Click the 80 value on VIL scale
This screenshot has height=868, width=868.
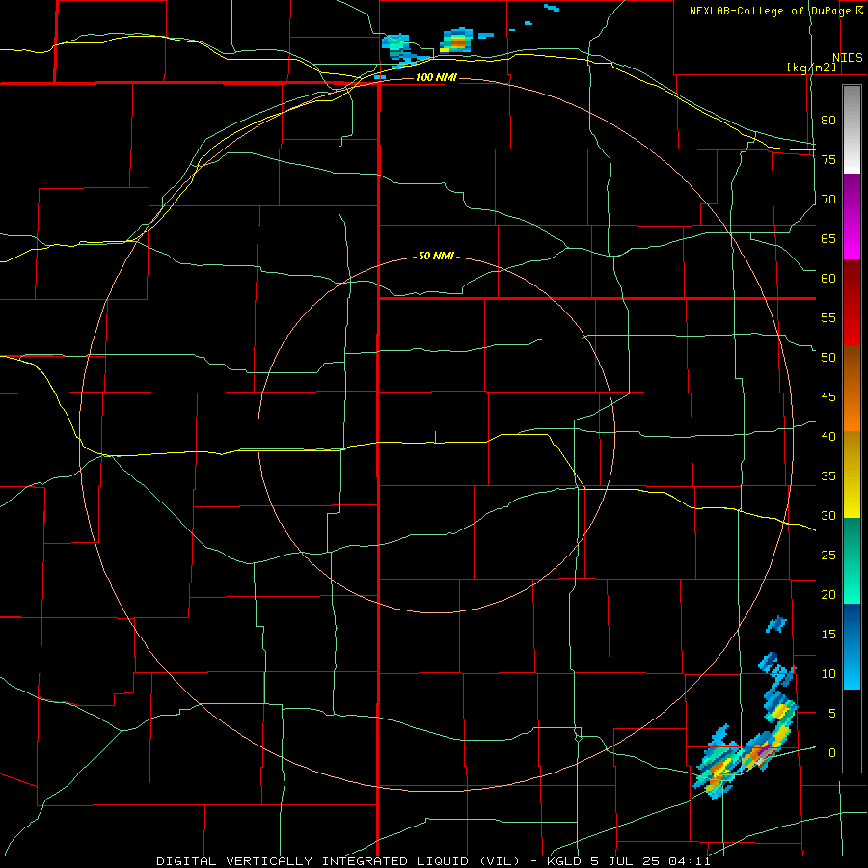coord(828,121)
